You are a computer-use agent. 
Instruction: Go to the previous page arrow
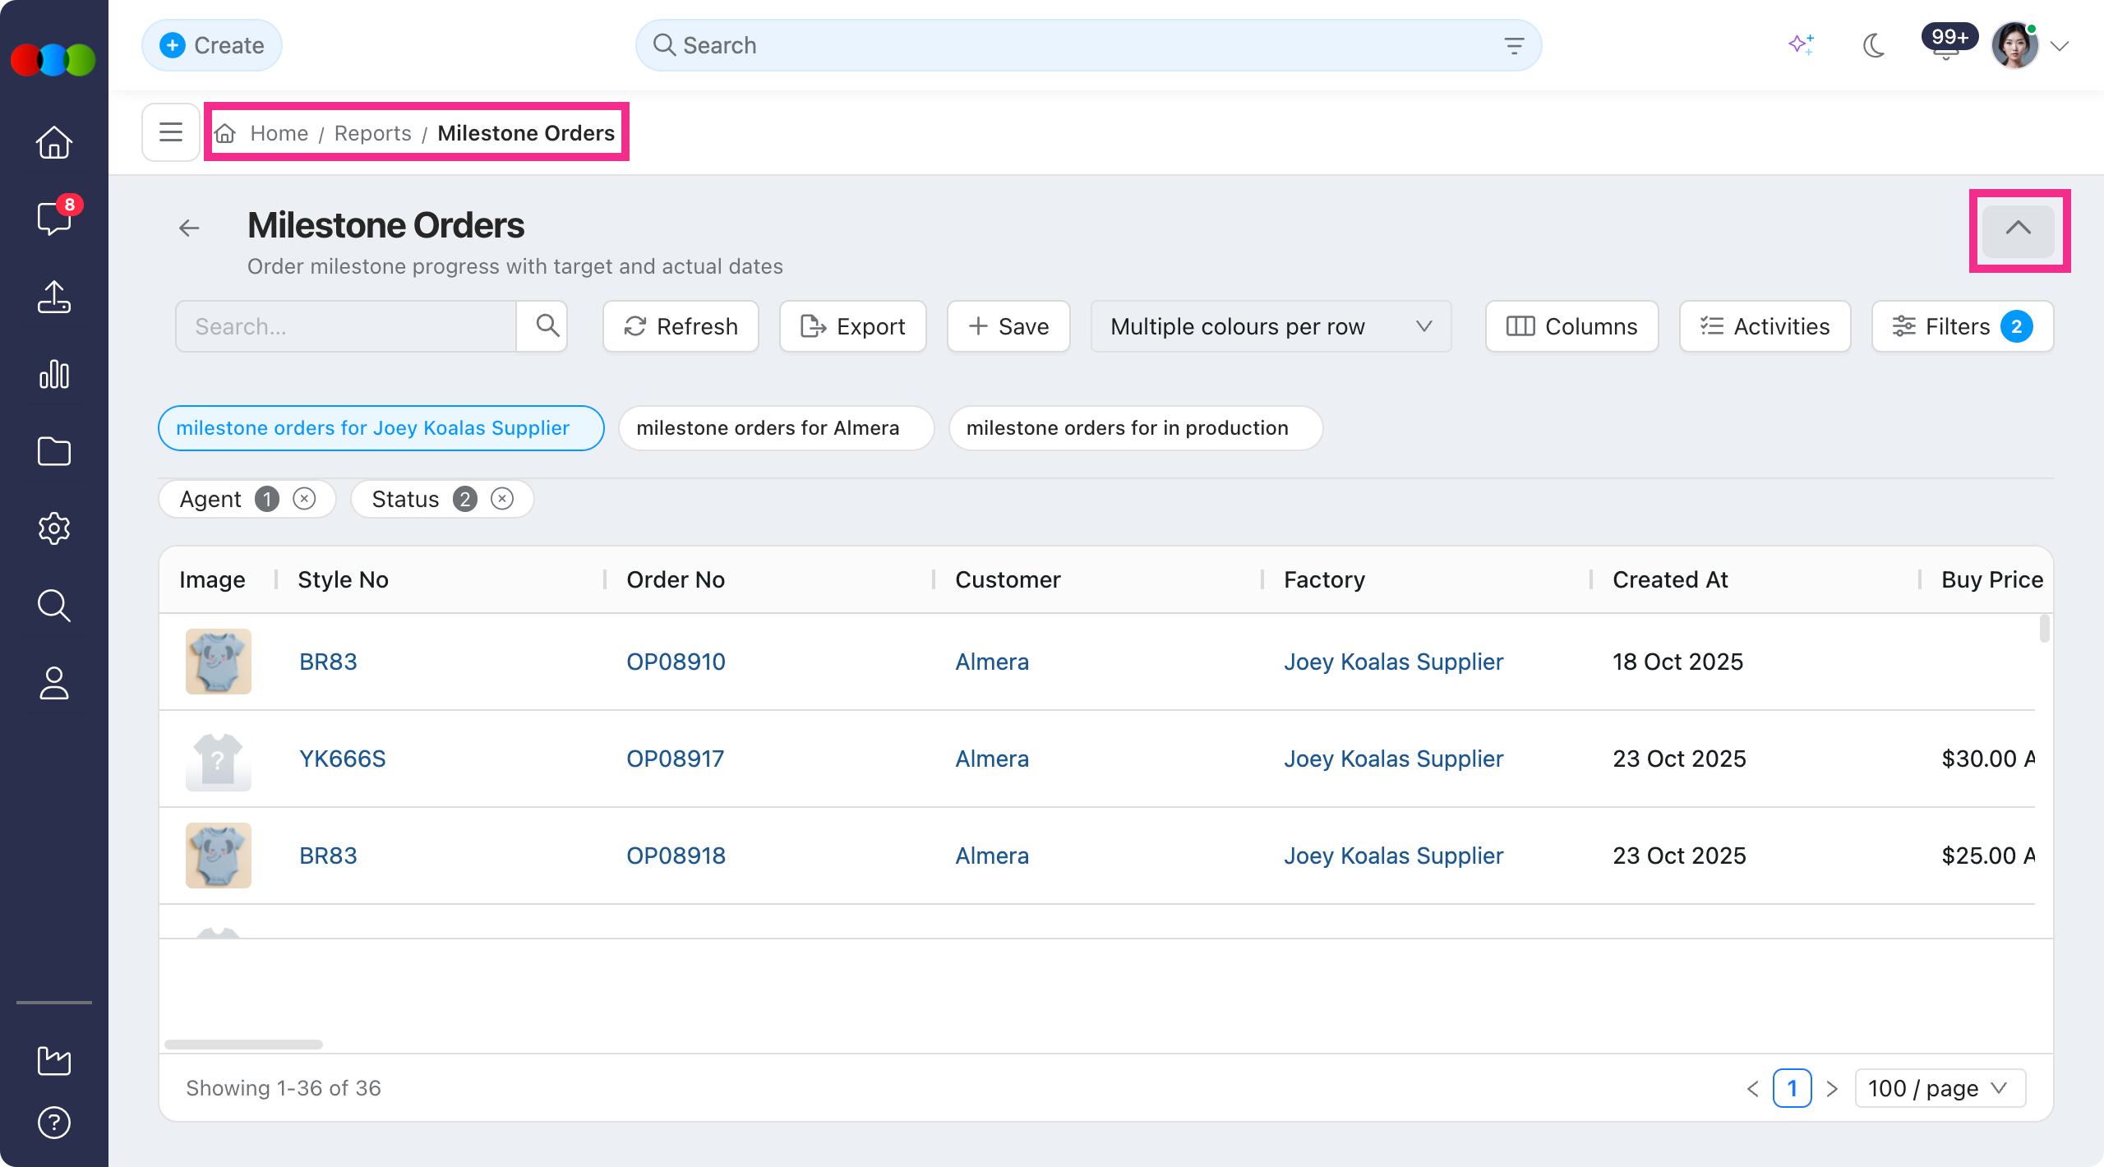(1752, 1088)
